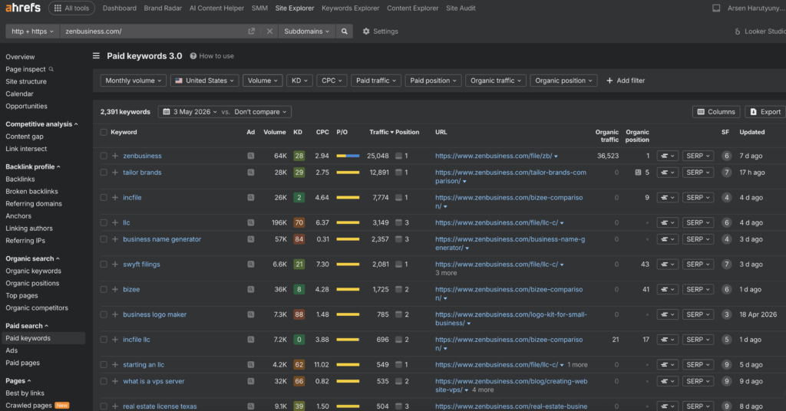Screen dimensions: 786x411
Task: Check the tailor brands row checkbox
Action: [104, 173]
